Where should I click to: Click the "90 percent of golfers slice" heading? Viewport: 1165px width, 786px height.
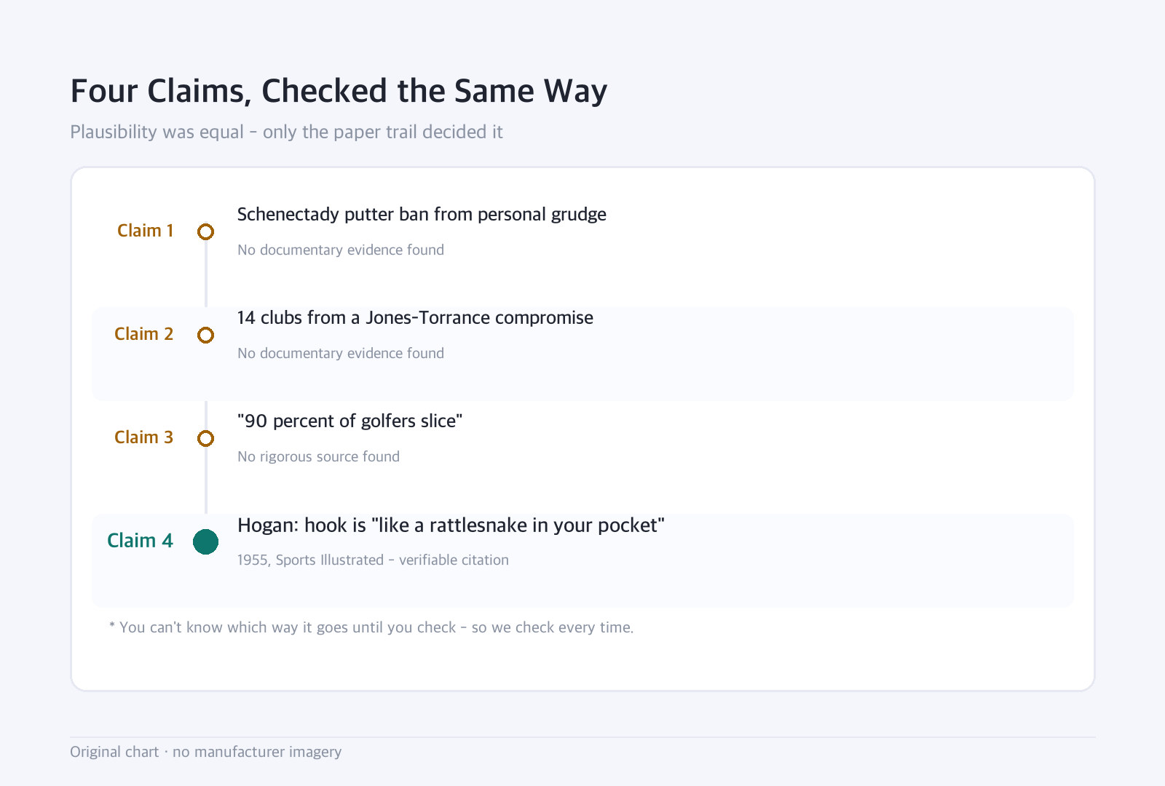click(x=350, y=421)
